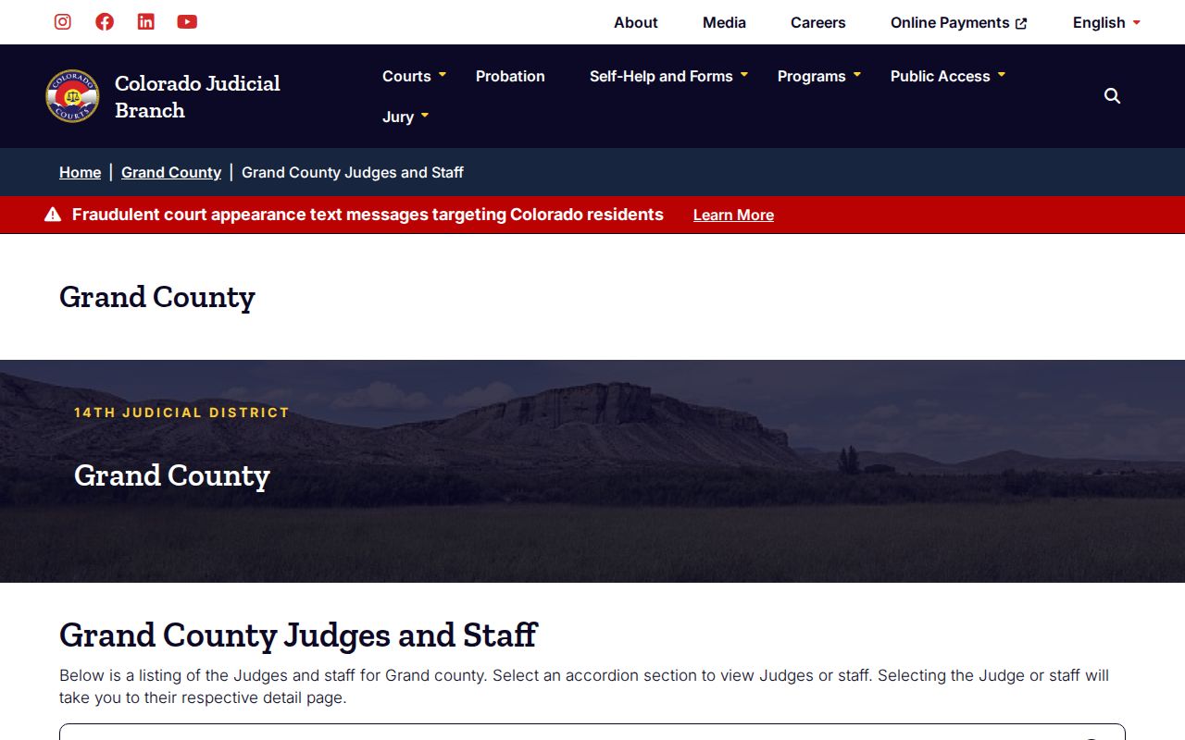Open the Media page link
The width and height of the screenshot is (1185, 740).
click(724, 22)
